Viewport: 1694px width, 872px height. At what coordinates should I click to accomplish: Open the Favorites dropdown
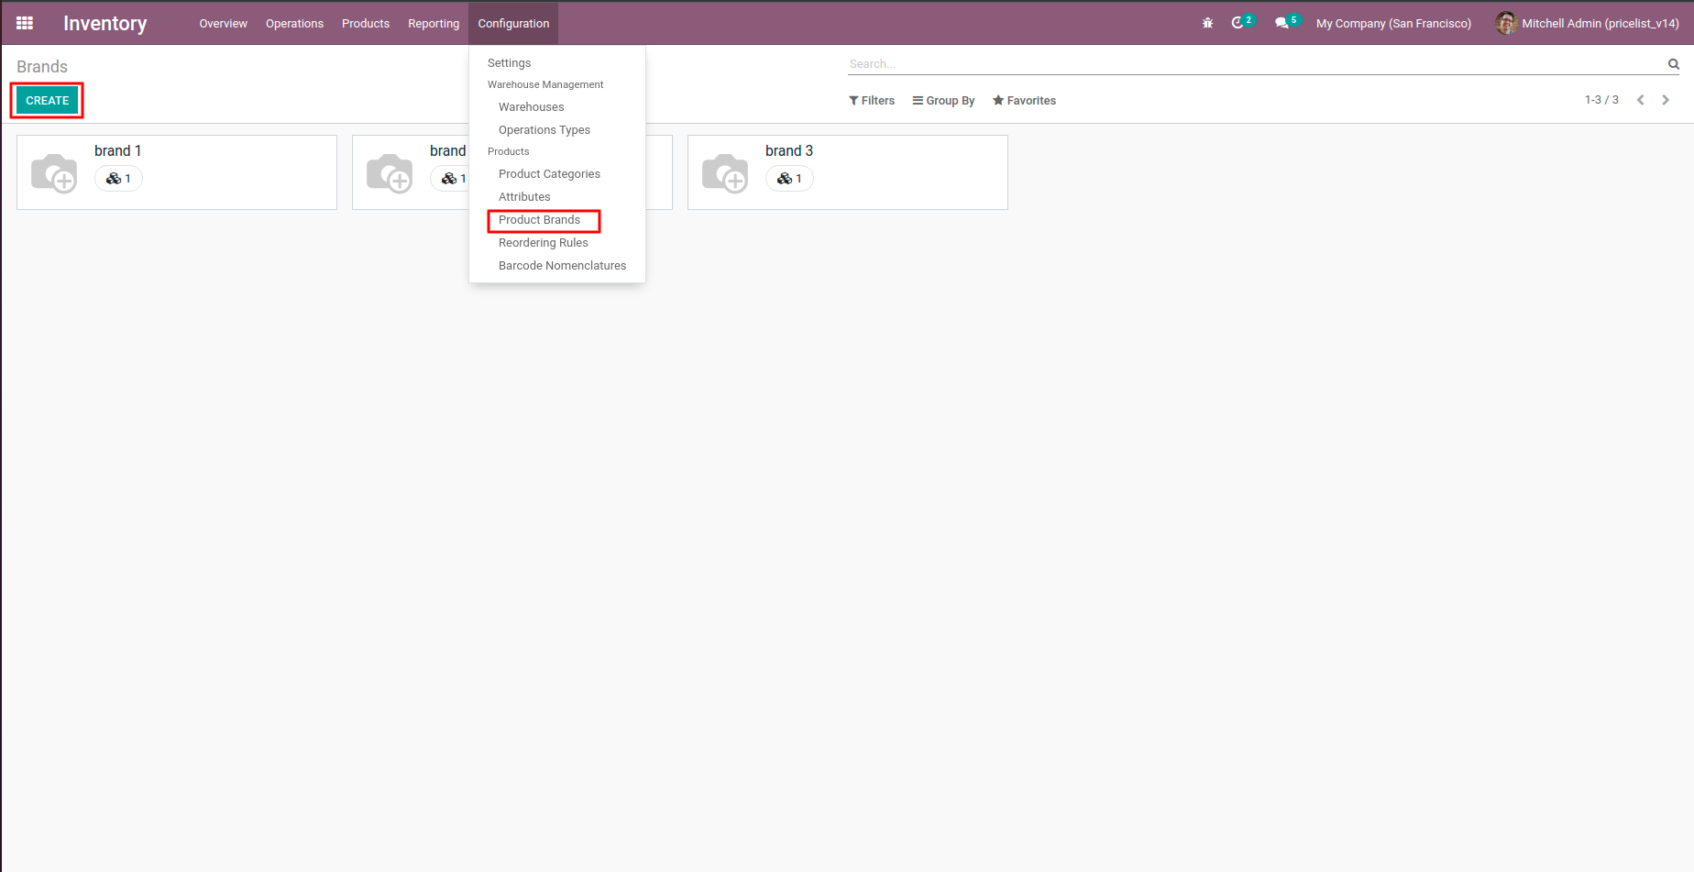tap(1024, 101)
